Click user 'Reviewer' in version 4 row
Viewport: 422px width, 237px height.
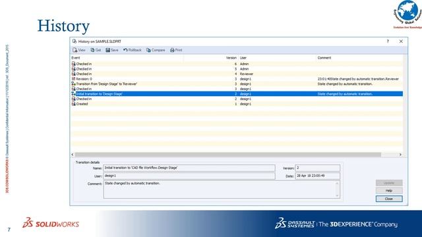(247, 74)
